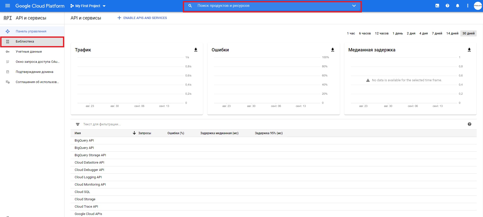The image size is (483, 217).
Task: Open the table help icon
Action: 470,124
